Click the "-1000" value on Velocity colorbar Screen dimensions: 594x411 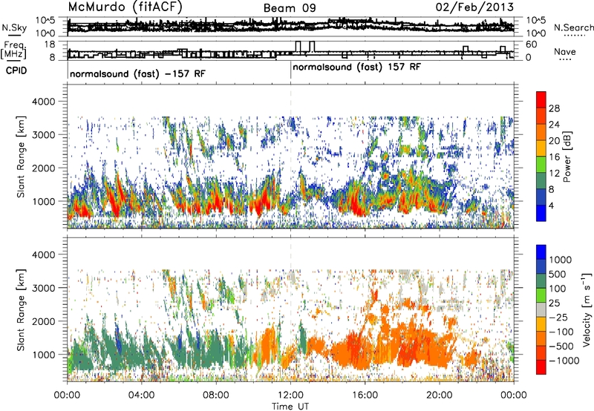(x=564, y=361)
